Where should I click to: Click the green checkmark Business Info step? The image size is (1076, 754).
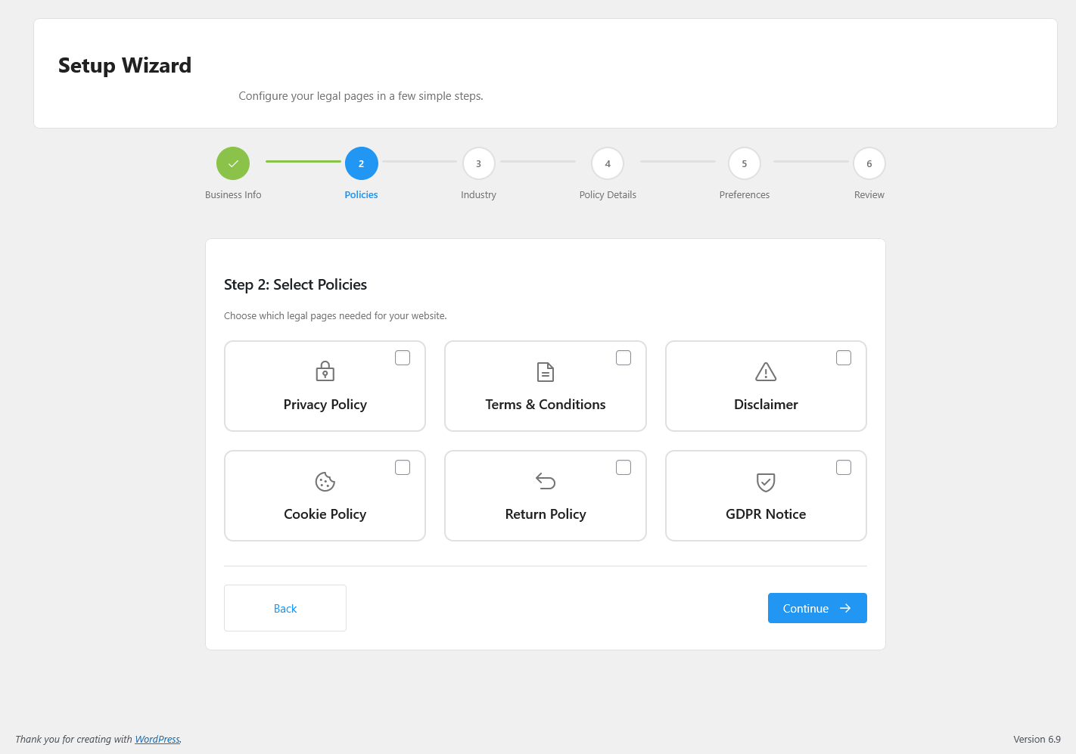point(233,163)
